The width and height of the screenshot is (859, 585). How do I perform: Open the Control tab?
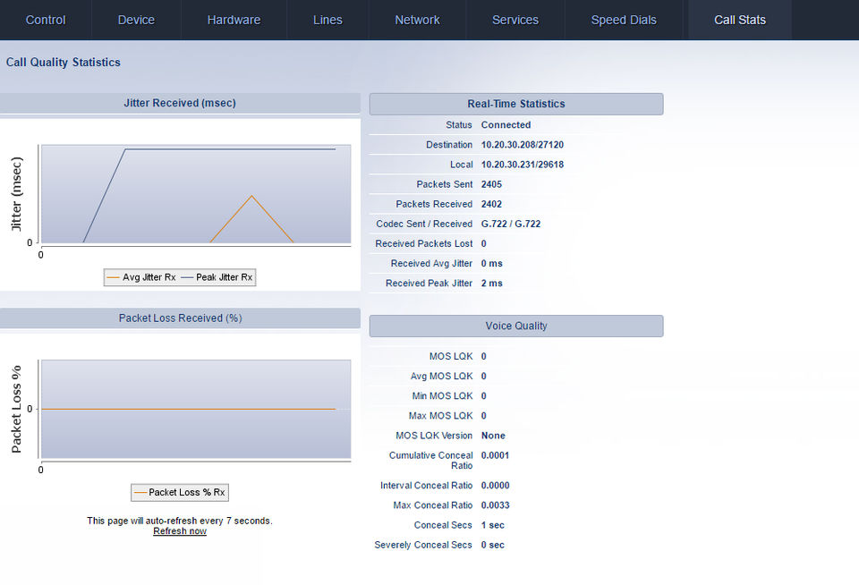tap(46, 20)
